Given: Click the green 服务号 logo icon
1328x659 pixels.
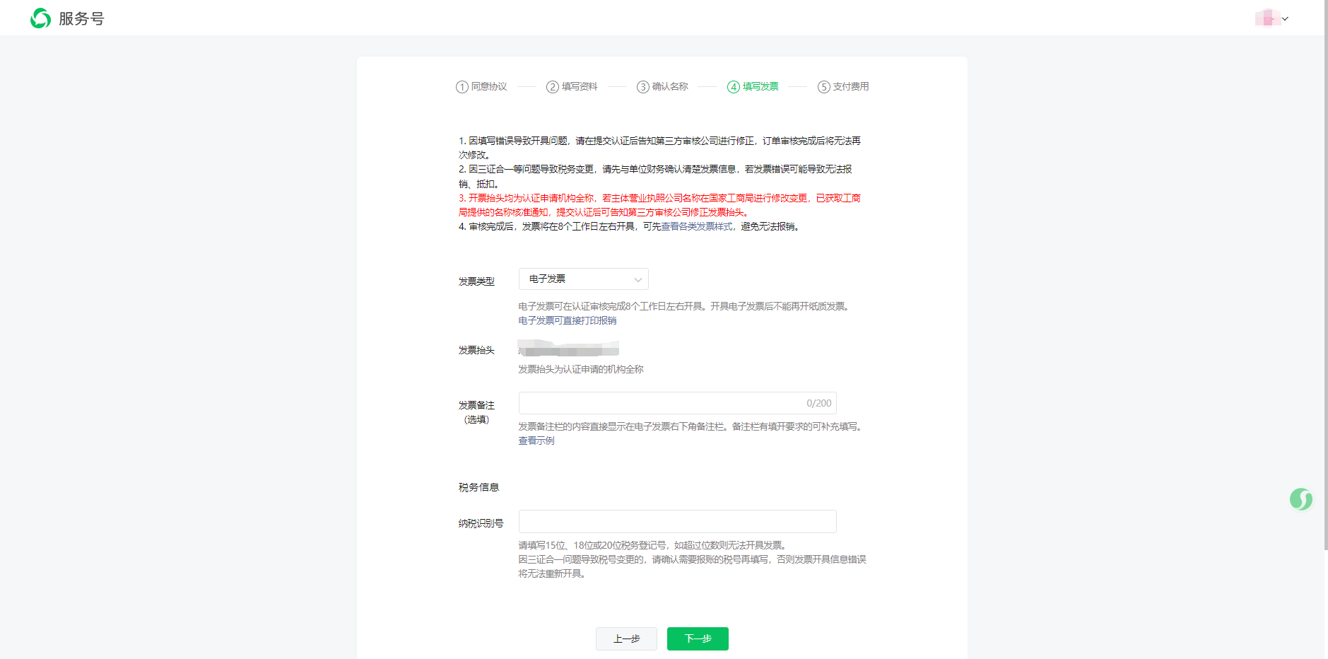Looking at the screenshot, I should pos(40,18).
